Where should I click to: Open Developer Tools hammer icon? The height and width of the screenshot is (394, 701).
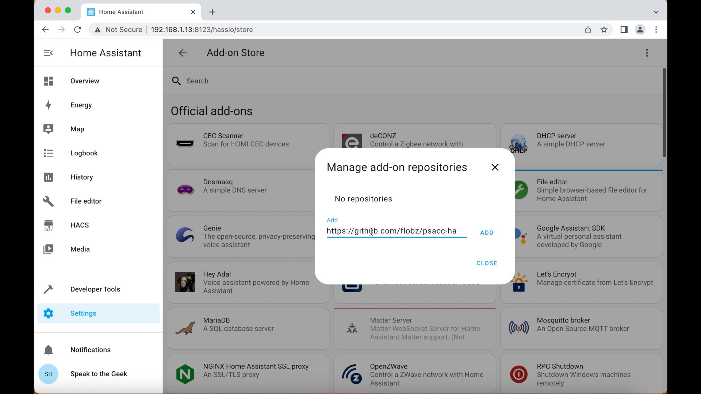pos(48,289)
